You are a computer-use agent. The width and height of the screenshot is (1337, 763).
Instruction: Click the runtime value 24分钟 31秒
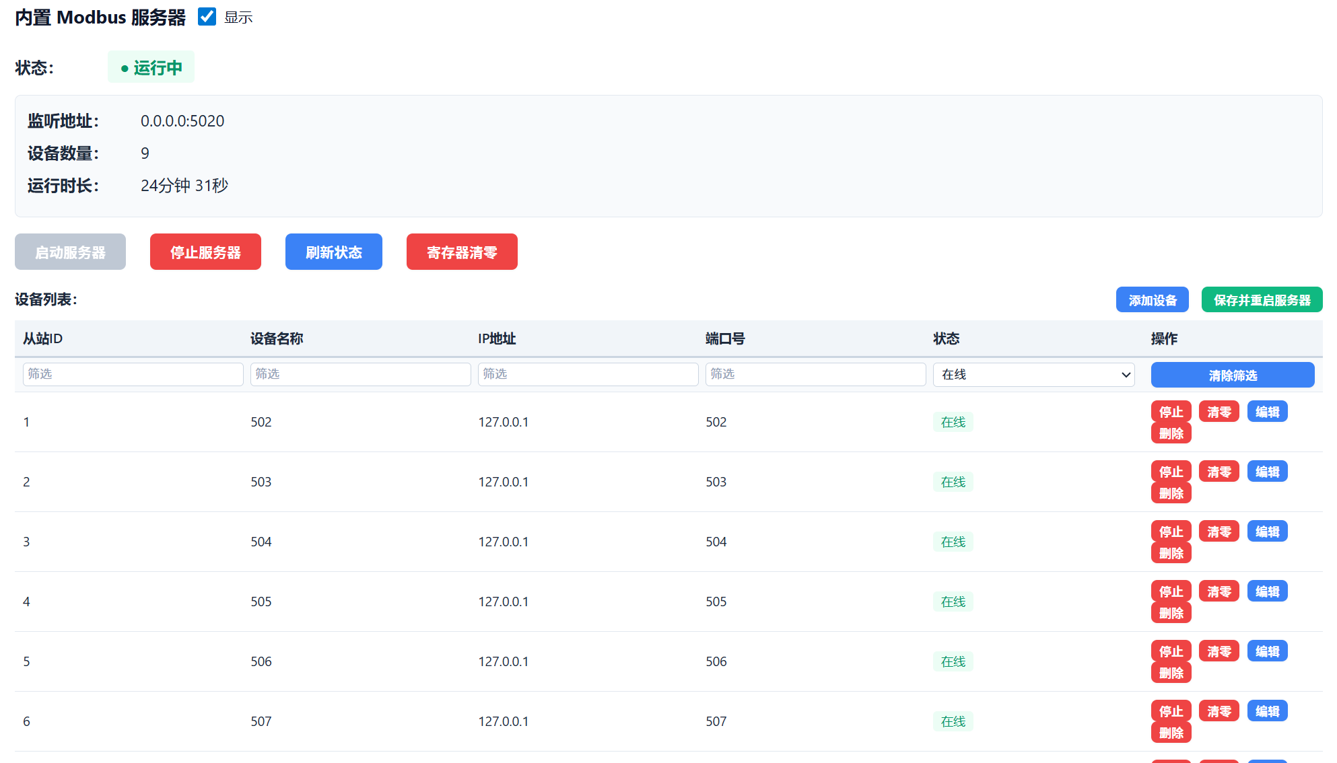184,186
